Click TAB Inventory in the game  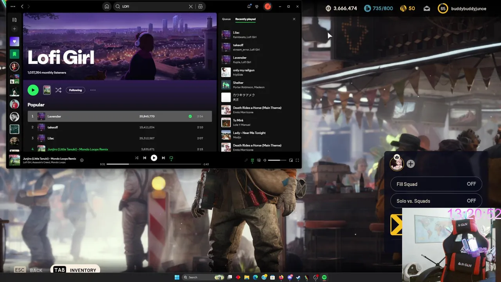(75, 270)
